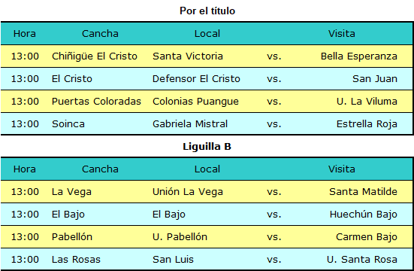Select the Hora header in the first table

click(x=25, y=34)
